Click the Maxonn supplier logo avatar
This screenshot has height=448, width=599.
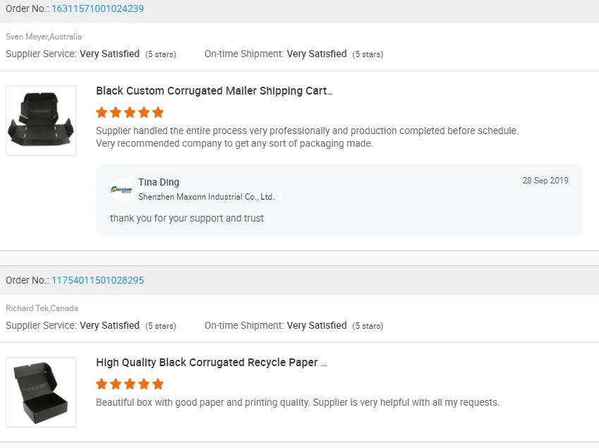pos(122,190)
